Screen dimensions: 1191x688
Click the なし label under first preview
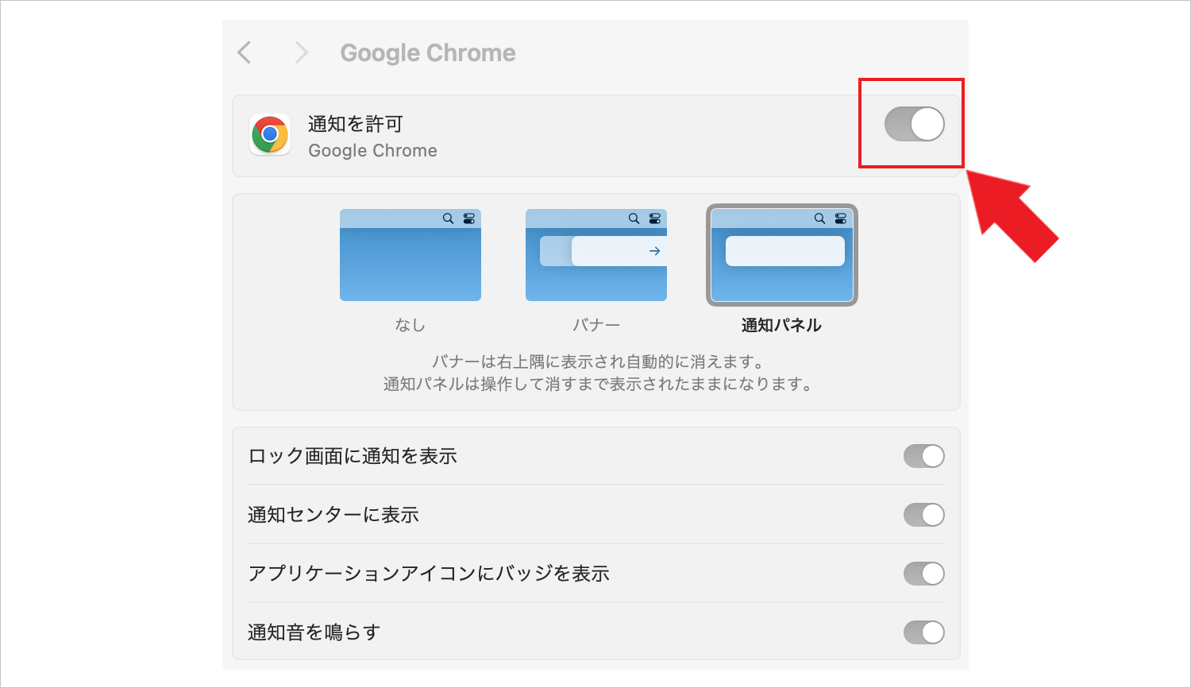(x=410, y=325)
